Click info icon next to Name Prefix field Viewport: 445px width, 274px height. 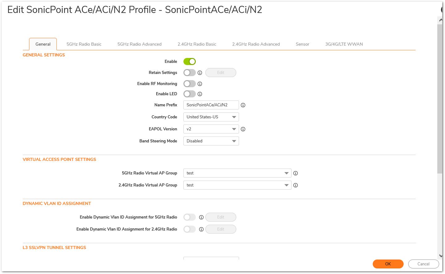tap(243, 105)
